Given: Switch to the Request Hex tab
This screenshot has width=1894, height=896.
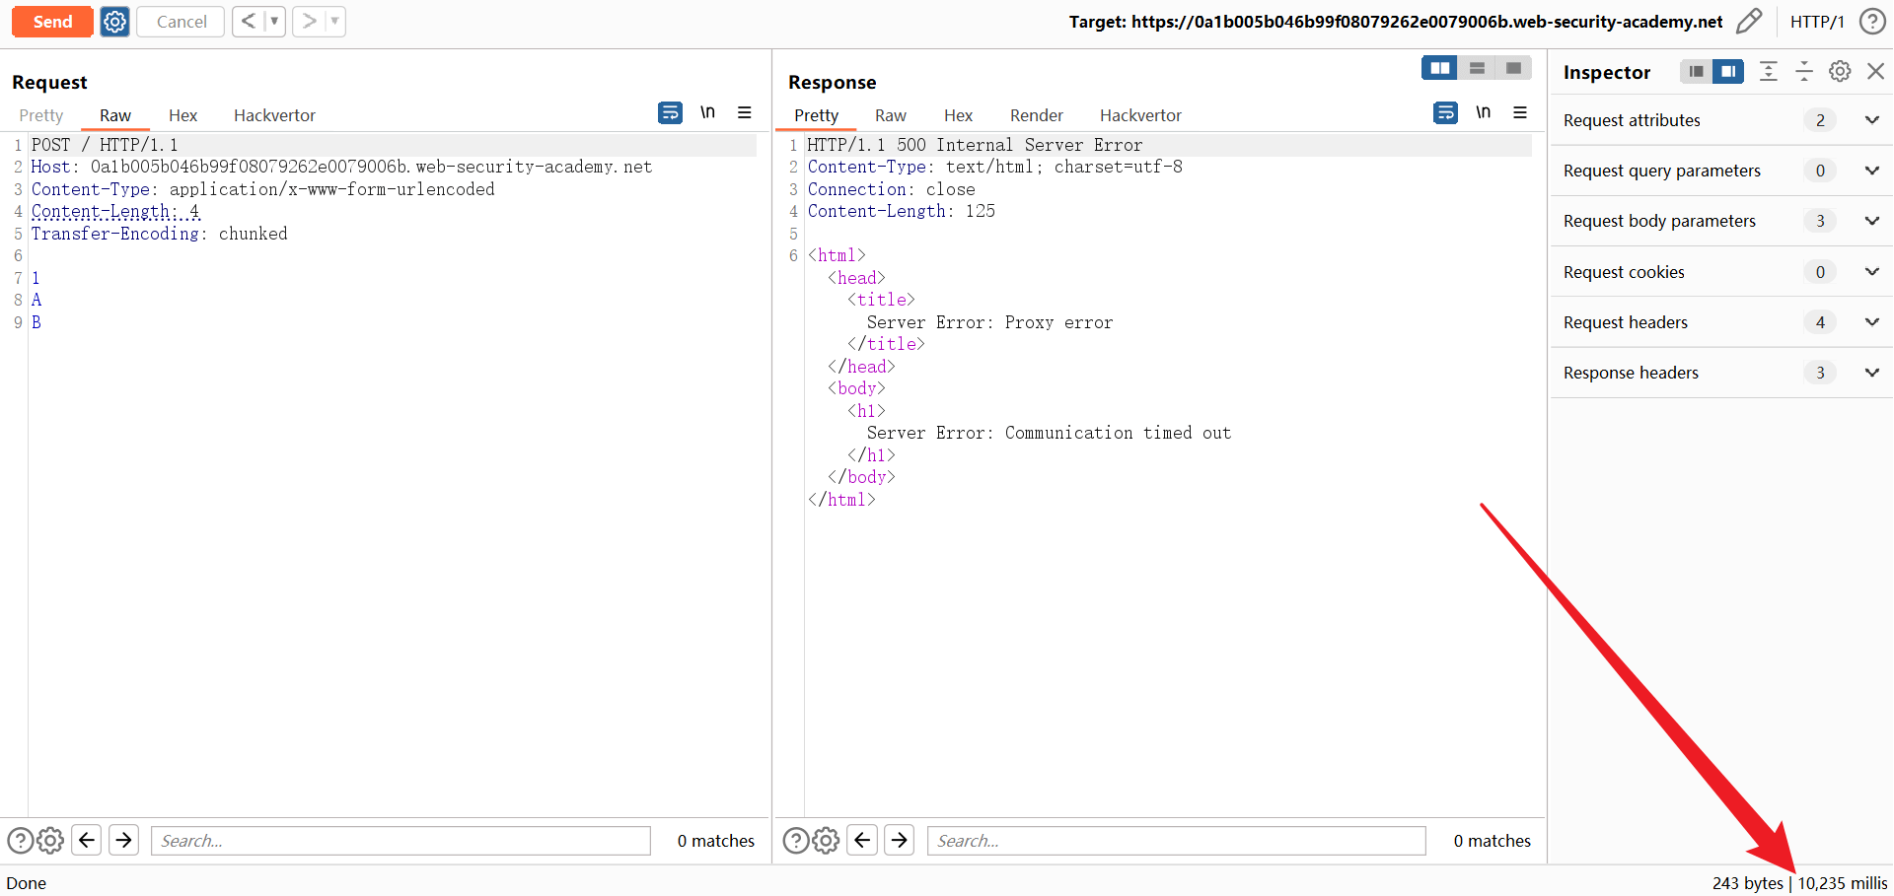Looking at the screenshot, I should click(182, 115).
